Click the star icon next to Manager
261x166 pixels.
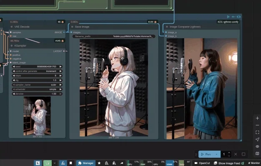99,163
